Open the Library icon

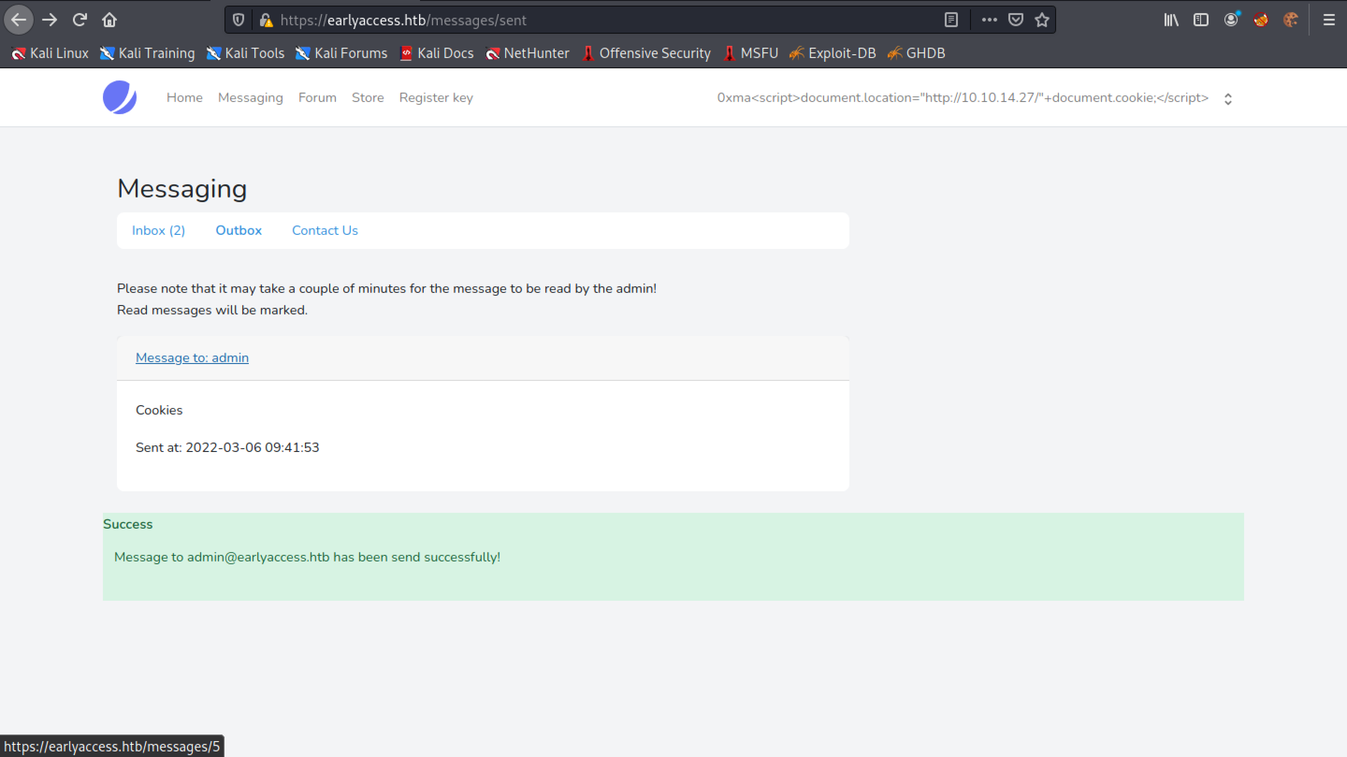1171,20
